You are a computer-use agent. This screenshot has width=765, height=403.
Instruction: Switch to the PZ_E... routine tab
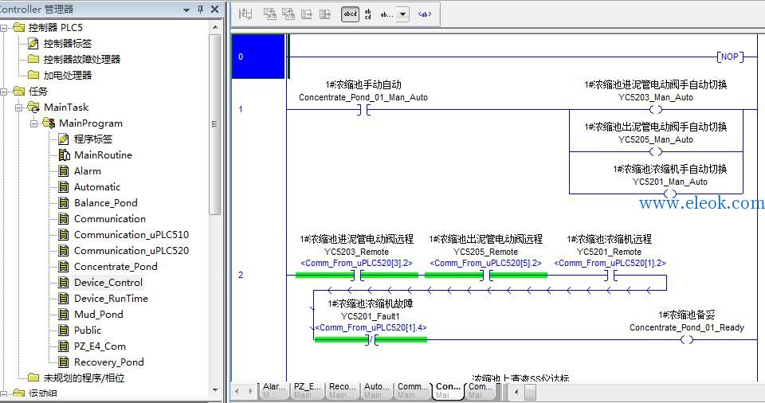[x=308, y=391]
